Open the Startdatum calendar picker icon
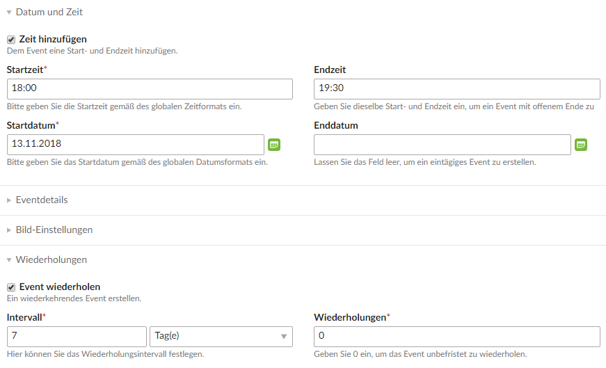Viewport: 606px width, 368px height. (274, 145)
